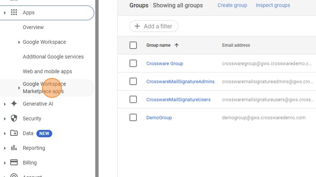
Task: Click the plus icon in Add a filter
Action: point(137,26)
